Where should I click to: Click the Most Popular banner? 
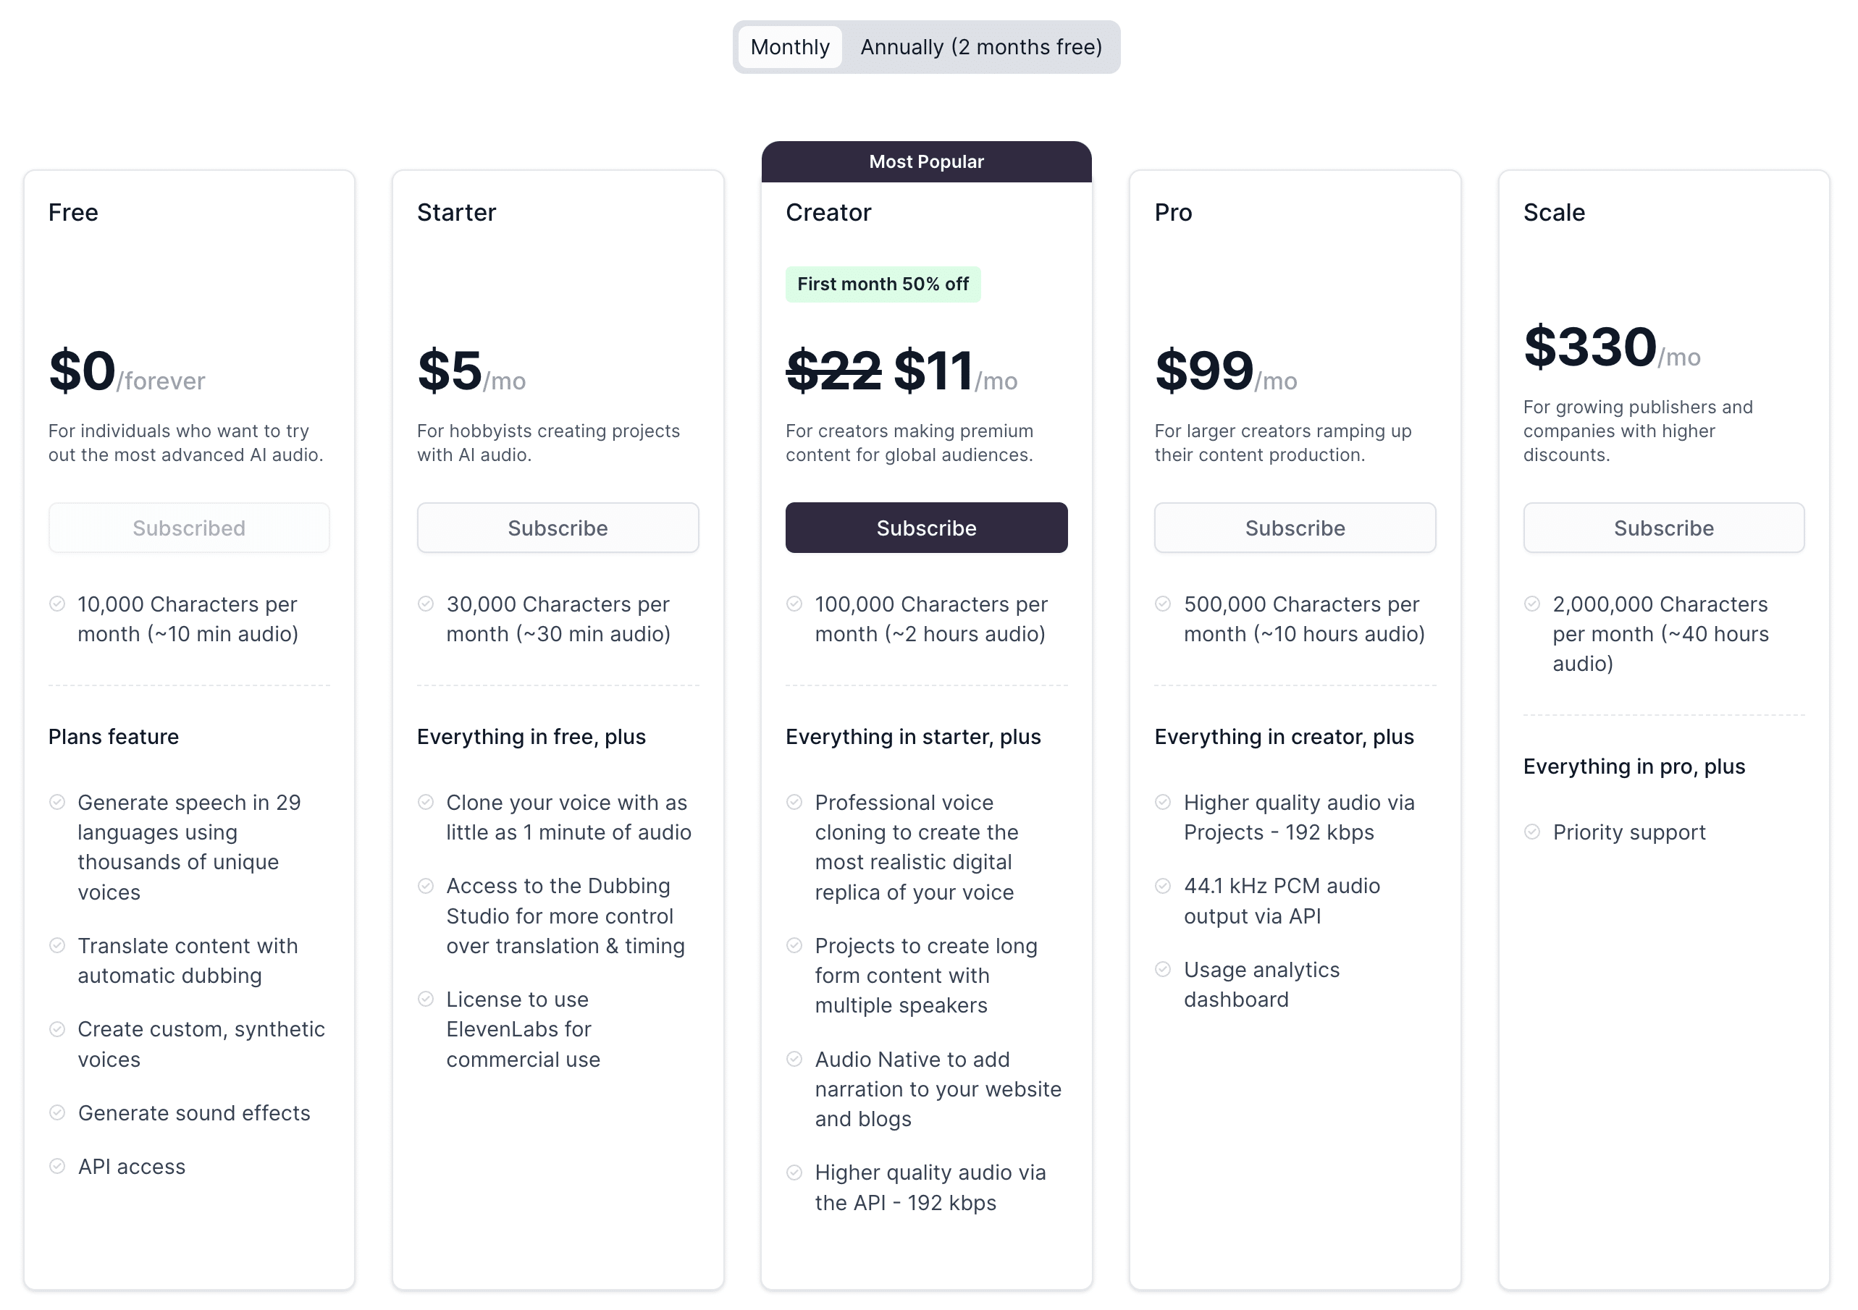click(x=927, y=161)
